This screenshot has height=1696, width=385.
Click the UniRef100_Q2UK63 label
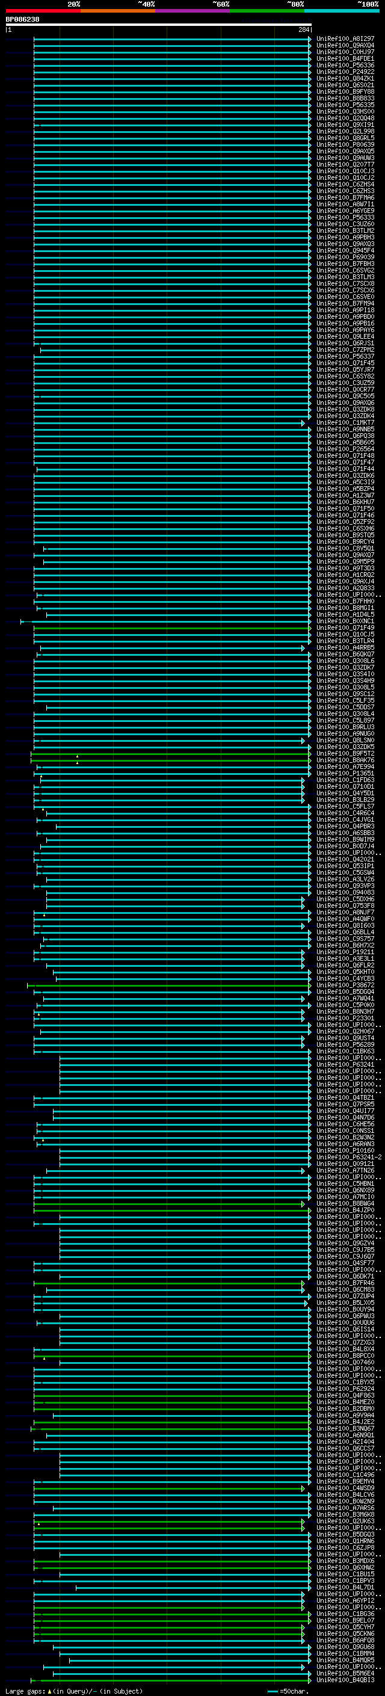[x=345, y=1522]
